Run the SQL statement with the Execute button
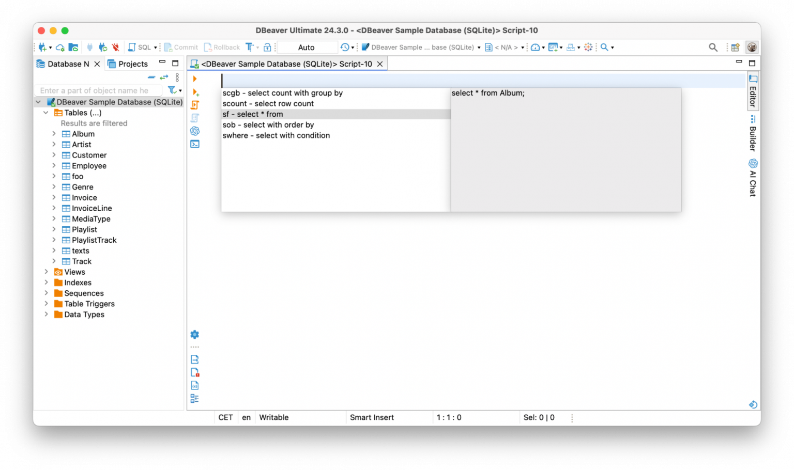794x470 pixels. [195, 79]
